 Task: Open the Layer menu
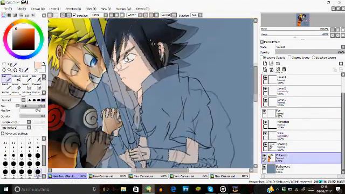click(x=55, y=9)
